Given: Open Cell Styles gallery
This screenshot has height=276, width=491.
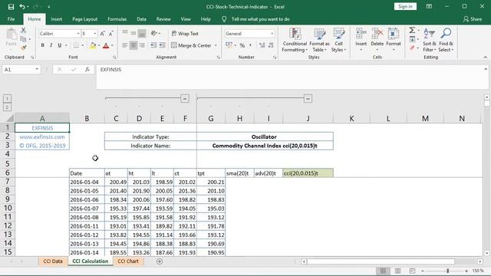Looking at the screenshot, I should (338, 40).
